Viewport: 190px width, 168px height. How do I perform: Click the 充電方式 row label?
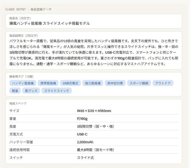point(16,134)
